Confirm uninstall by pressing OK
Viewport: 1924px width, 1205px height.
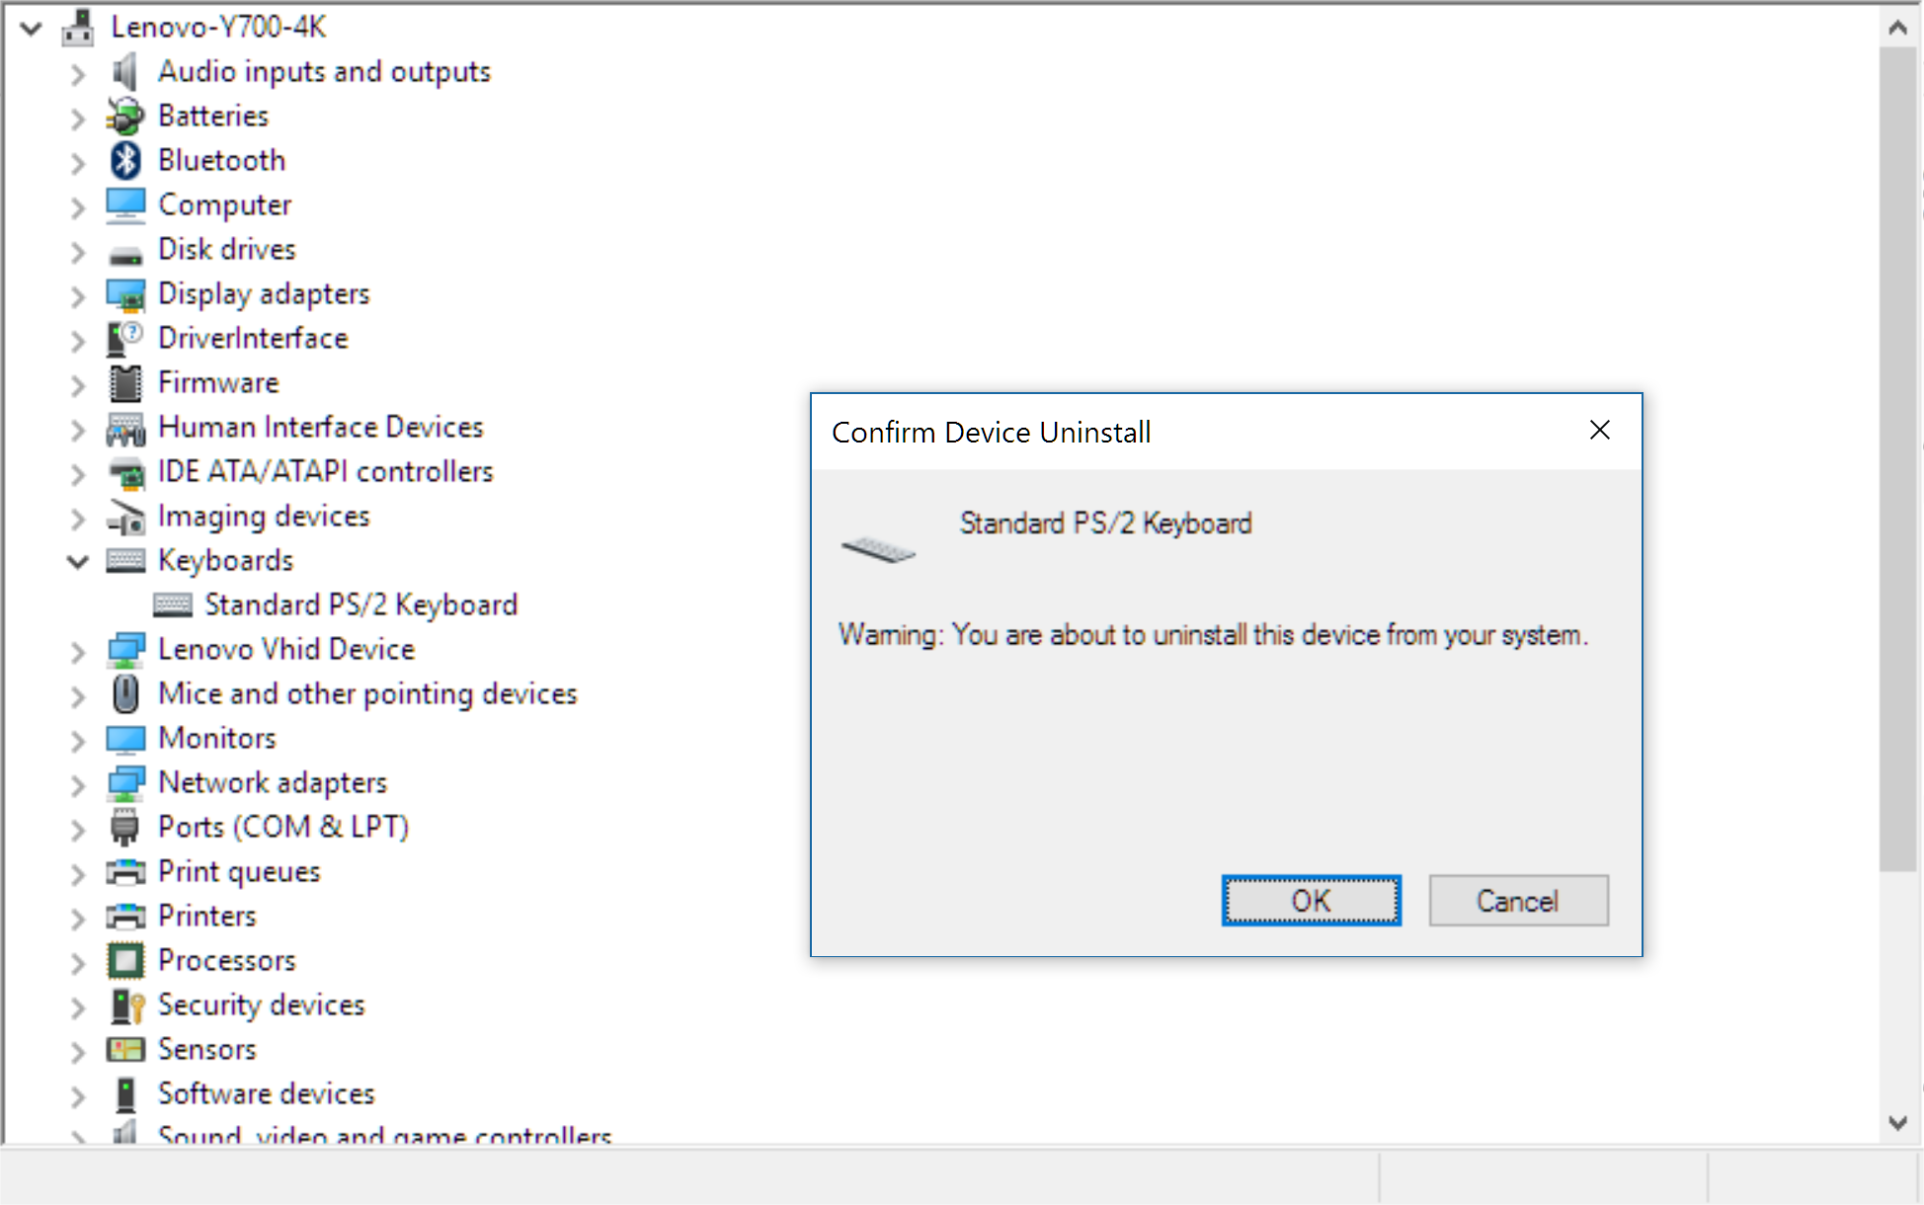coord(1311,901)
